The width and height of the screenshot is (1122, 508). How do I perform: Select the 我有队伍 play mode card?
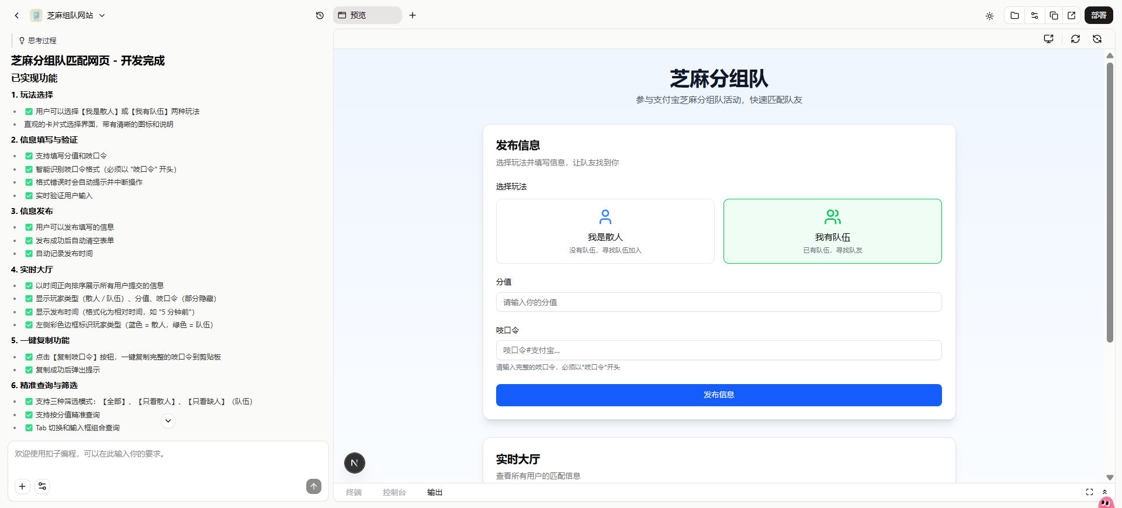[832, 231]
